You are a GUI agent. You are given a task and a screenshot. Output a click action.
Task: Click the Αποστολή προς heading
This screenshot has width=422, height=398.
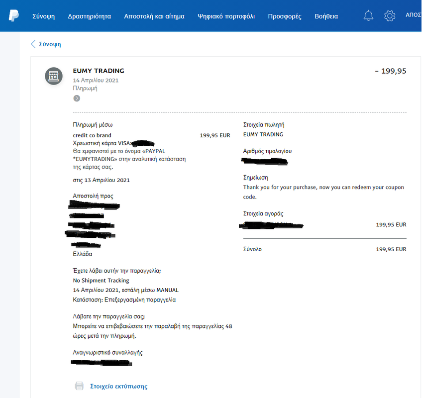click(x=93, y=196)
